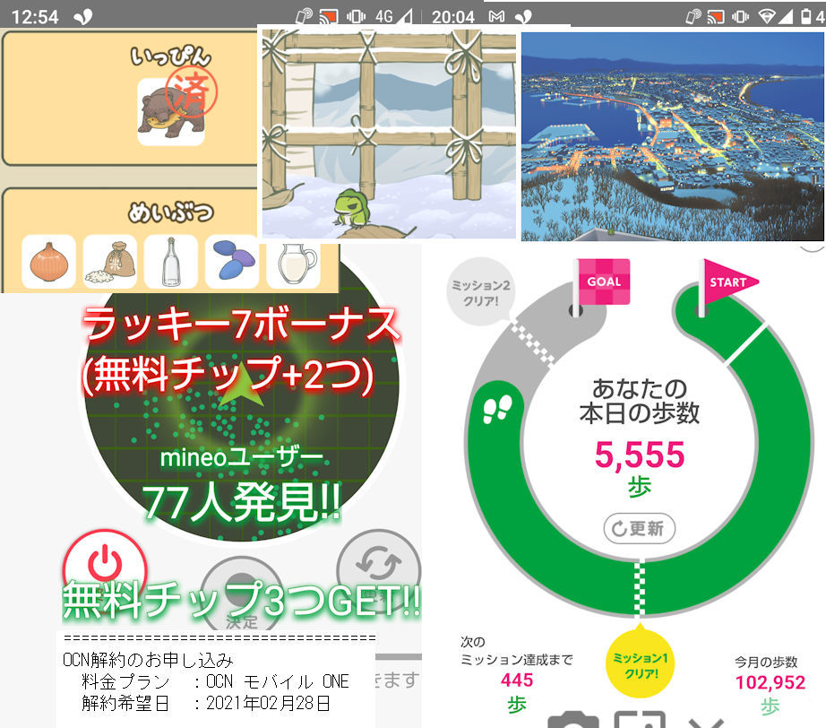This screenshot has width=826, height=728.
Task: Tap the 更新 refresh button
Action: 639,528
